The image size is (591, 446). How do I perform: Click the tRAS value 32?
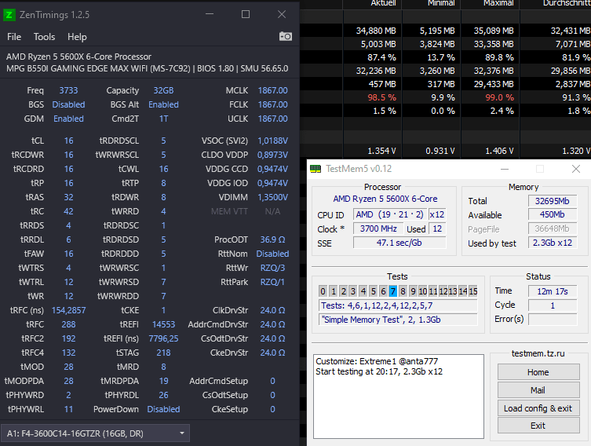68,197
